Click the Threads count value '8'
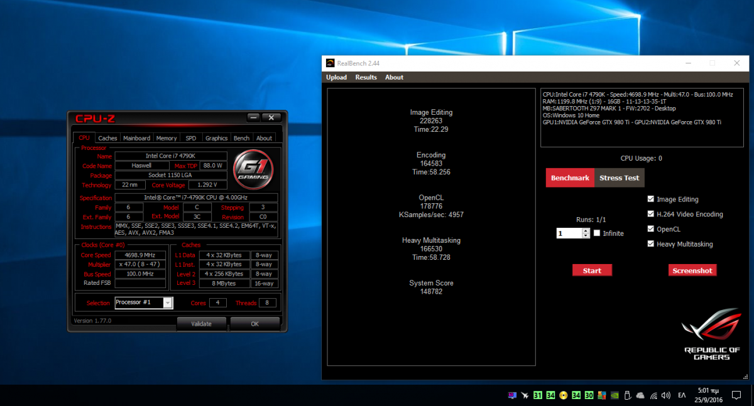Image resolution: width=754 pixels, height=406 pixels. tap(267, 303)
